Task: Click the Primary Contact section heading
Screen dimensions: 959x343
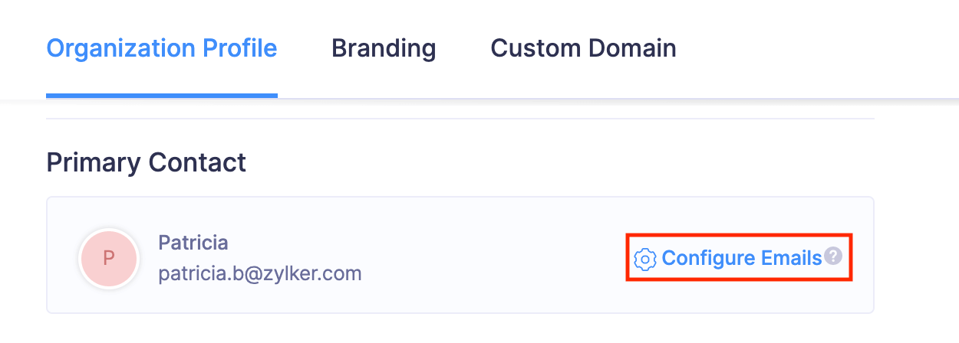Action: coord(147,162)
